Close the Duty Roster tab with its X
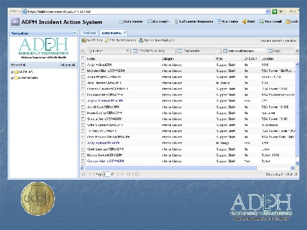 [x=125, y=32]
